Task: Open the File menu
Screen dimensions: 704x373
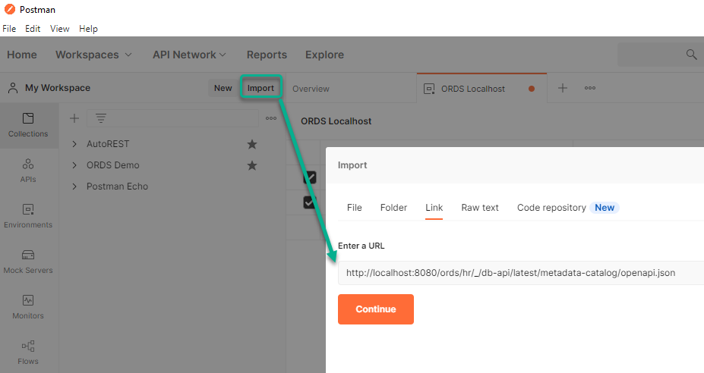Action: click(x=9, y=29)
